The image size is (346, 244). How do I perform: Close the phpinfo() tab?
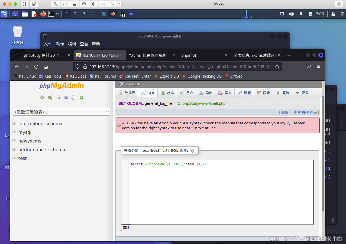(x=226, y=55)
